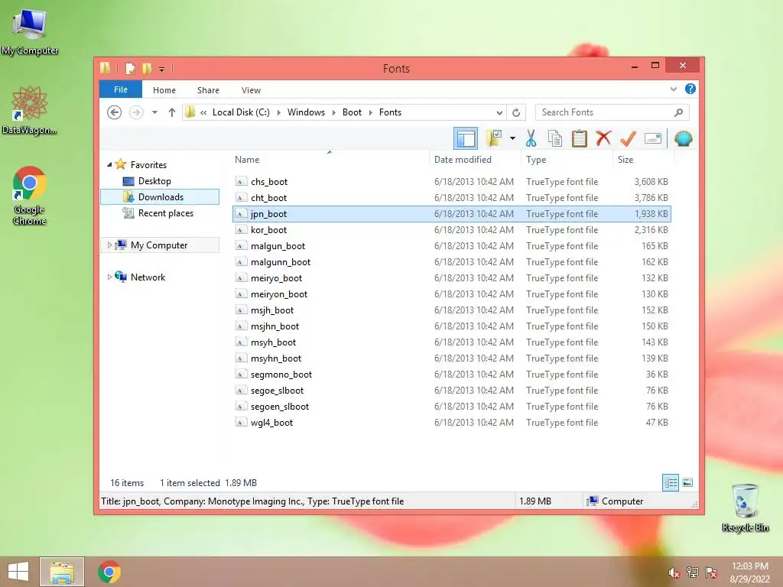The width and height of the screenshot is (783, 587).
Task: Click the orange checkmark properties icon
Action: tap(628, 138)
